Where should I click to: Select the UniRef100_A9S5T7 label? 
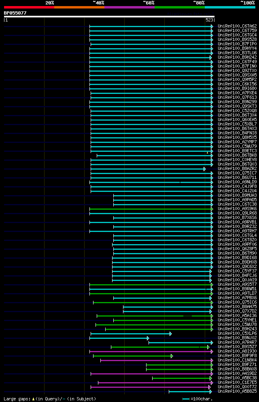pos(237,285)
